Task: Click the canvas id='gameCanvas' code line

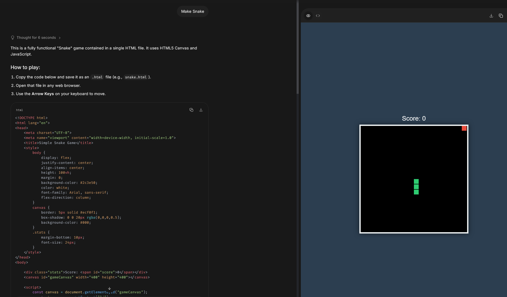Action: (x=87, y=277)
